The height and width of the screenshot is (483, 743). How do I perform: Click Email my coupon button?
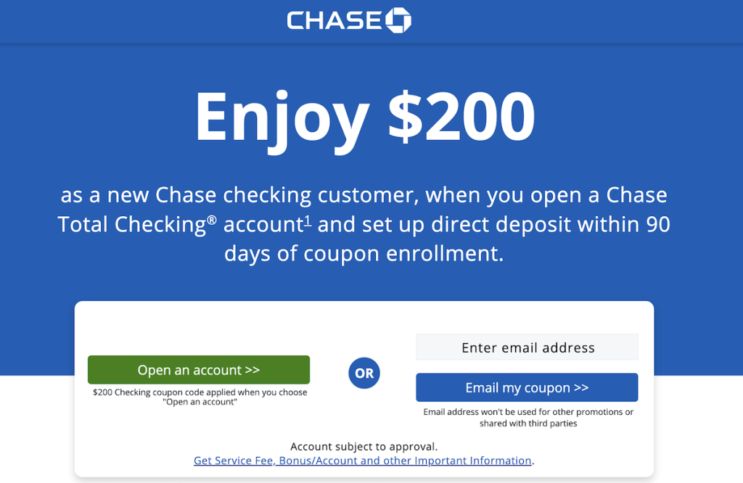pyautogui.click(x=527, y=387)
